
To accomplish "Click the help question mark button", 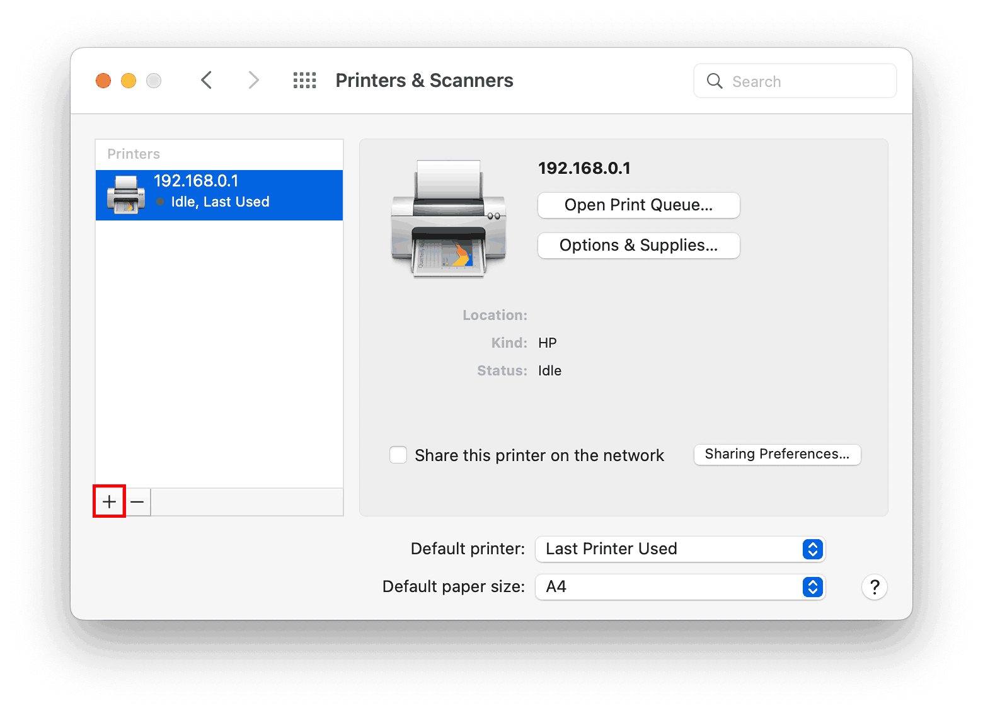I will [875, 587].
